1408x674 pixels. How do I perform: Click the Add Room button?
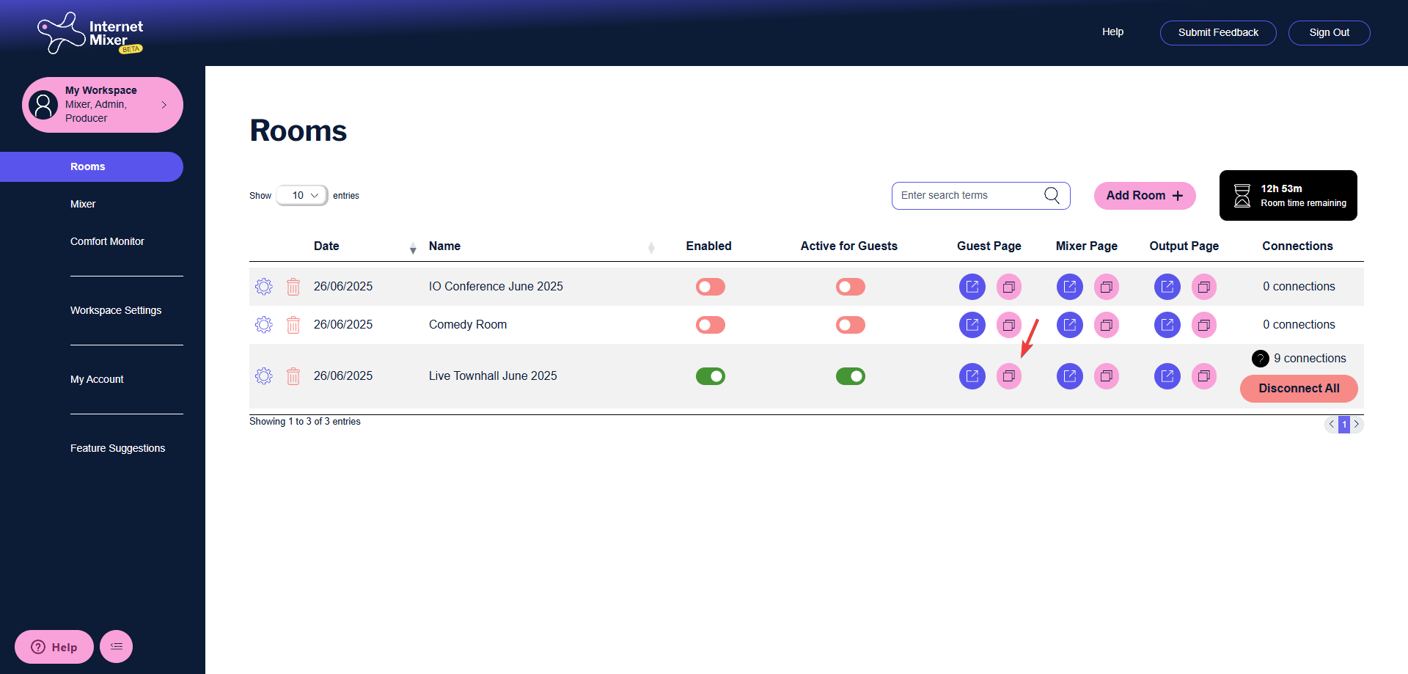pyautogui.click(x=1144, y=196)
